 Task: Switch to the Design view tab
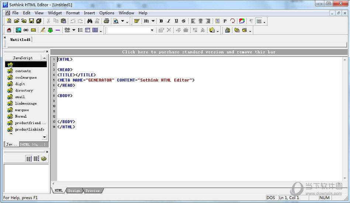click(x=74, y=191)
